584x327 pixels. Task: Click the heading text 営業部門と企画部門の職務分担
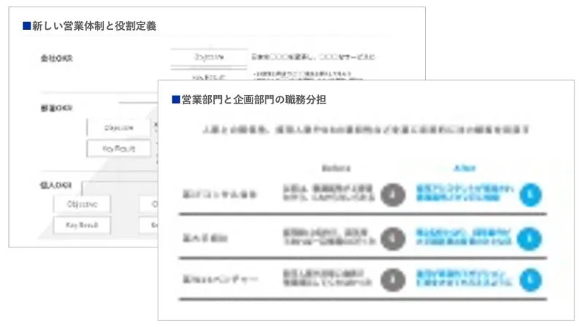253,100
